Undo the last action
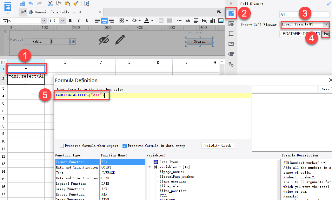This screenshot has width=332, height=200. 30,3
